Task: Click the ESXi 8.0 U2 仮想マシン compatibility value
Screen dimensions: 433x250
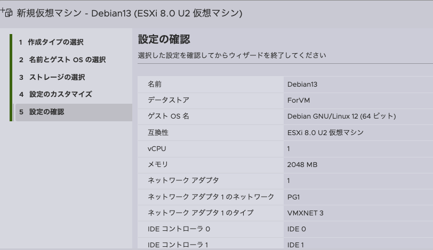Action: coord(325,132)
